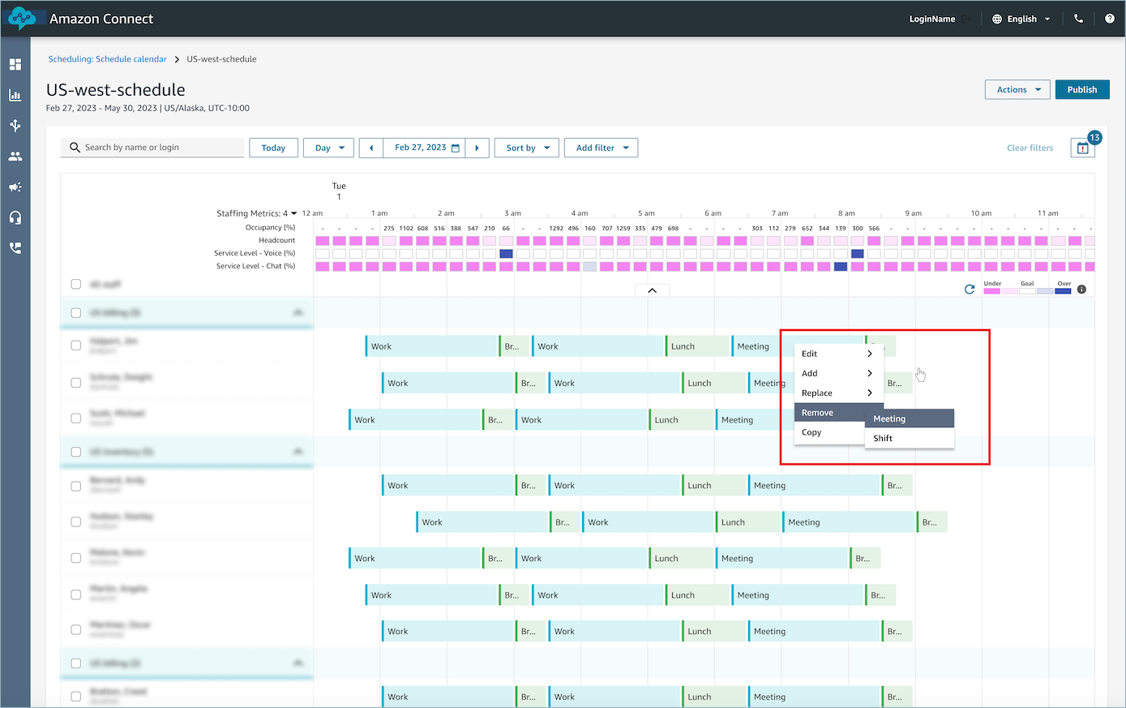Tick the checkbox for the second group header
This screenshot has width=1126, height=708.
point(76,452)
